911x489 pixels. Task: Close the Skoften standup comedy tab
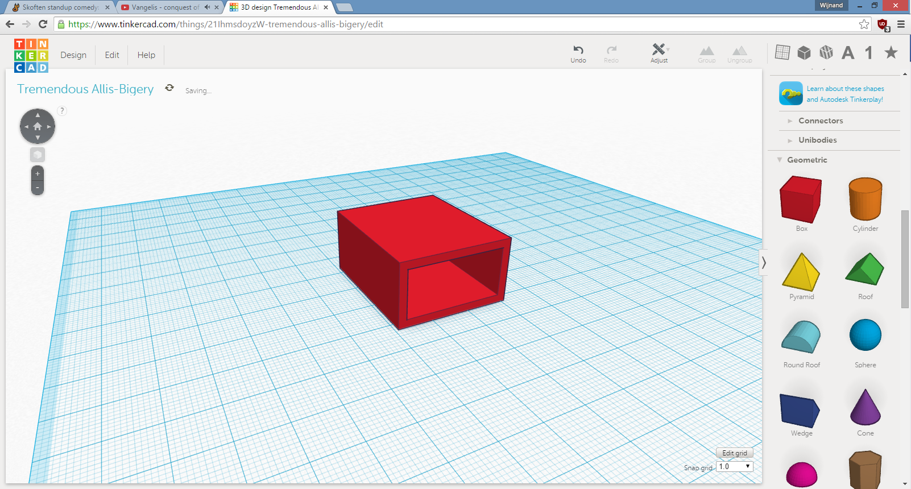(x=107, y=7)
